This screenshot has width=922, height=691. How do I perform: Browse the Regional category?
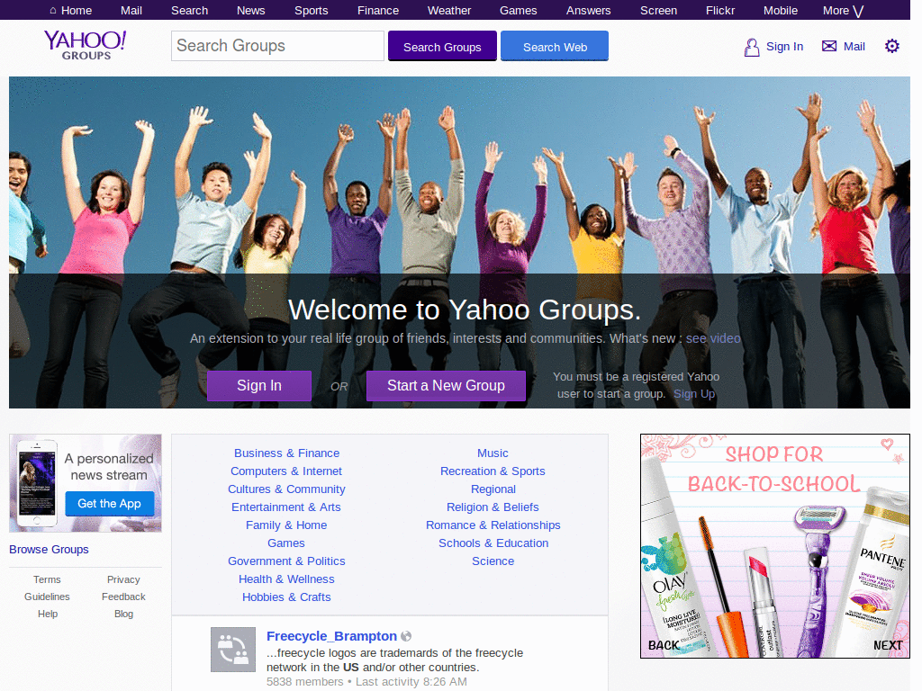pyautogui.click(x=493, y=489)
